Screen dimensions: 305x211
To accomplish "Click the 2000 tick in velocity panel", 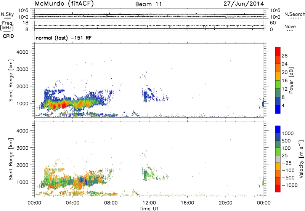I will coord(22,165).
